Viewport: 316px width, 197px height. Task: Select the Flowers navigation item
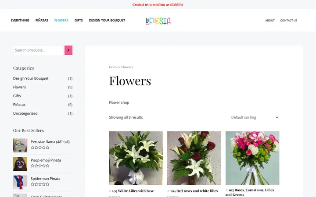coord(61,20)
